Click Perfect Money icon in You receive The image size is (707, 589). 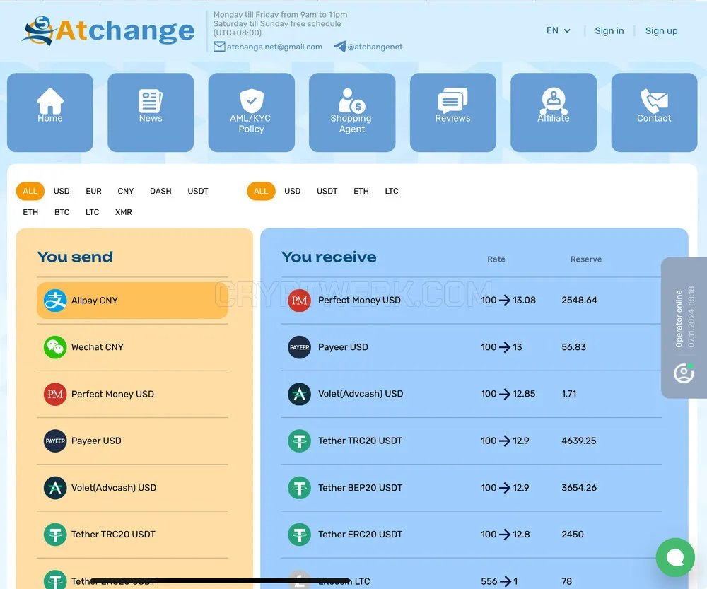(299, 301)
